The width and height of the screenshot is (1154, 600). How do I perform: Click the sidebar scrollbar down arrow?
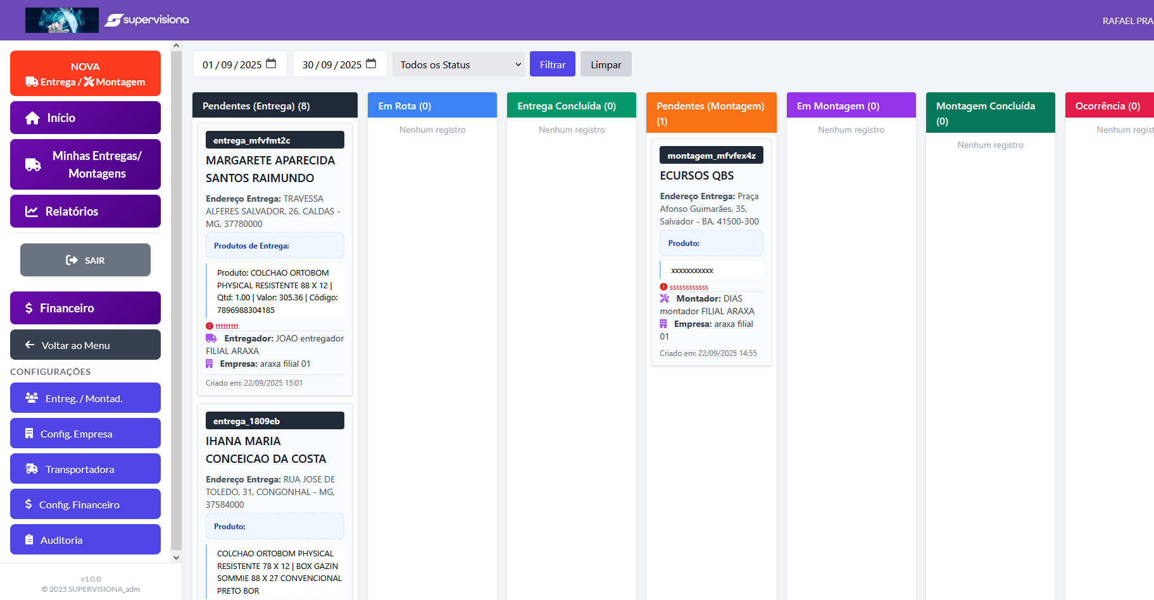176,558
